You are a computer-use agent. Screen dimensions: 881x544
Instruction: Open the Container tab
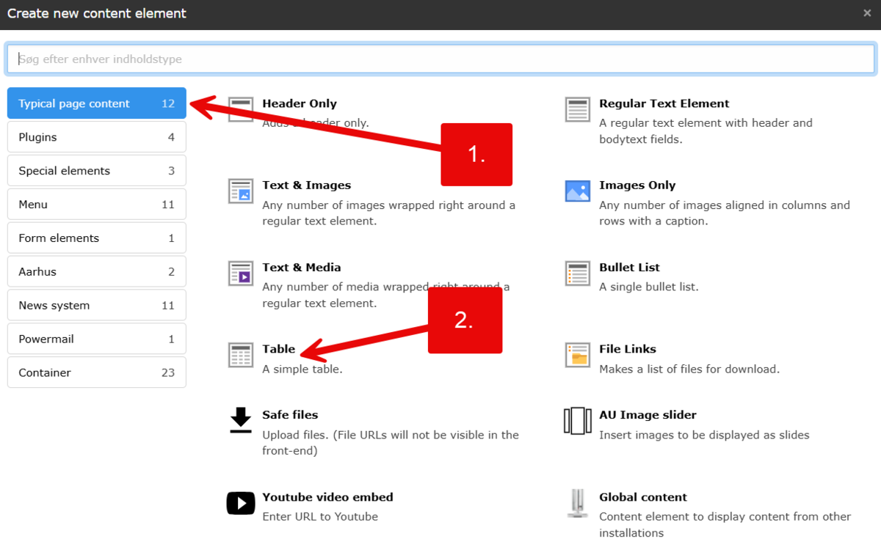(x=96, y=372)
